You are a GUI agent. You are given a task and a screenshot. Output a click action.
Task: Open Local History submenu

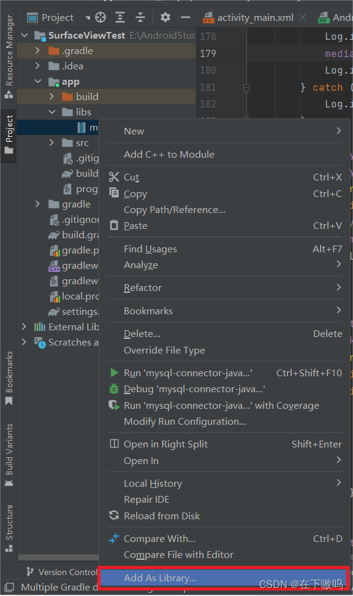(225, 484)
